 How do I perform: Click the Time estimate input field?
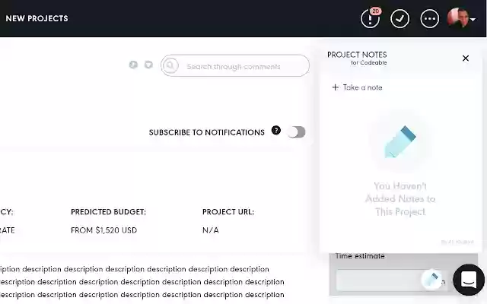391,280
